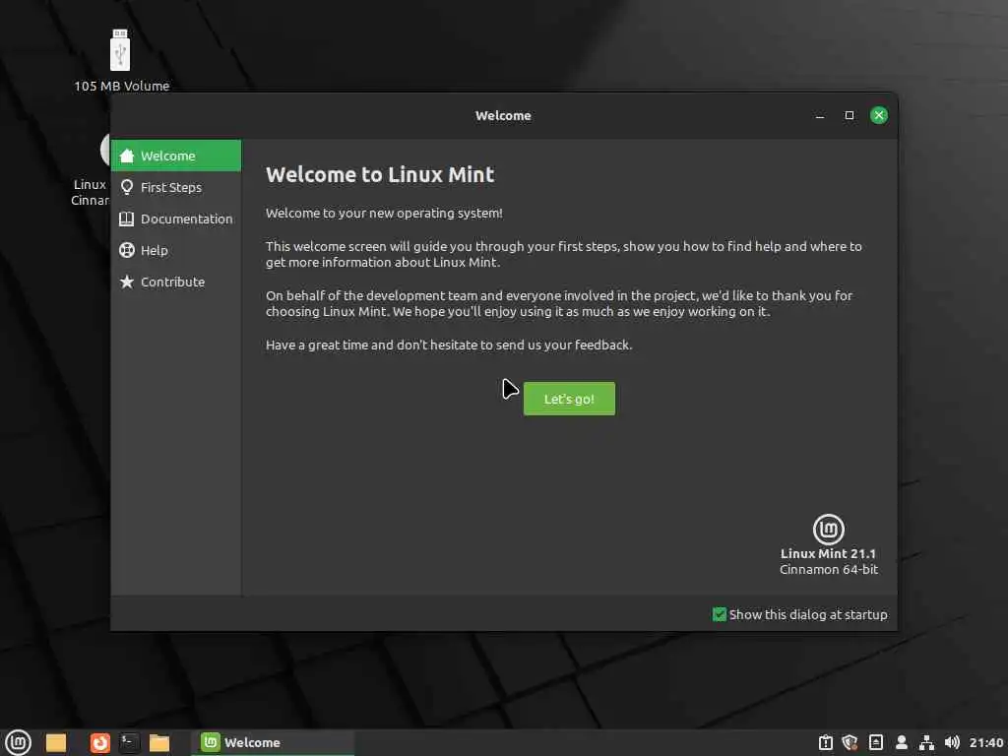The width and height of the screenshot is (1008, 756).
Task: Click the 'Linux Mint 21.1' version text
Action: coord(828,553)
